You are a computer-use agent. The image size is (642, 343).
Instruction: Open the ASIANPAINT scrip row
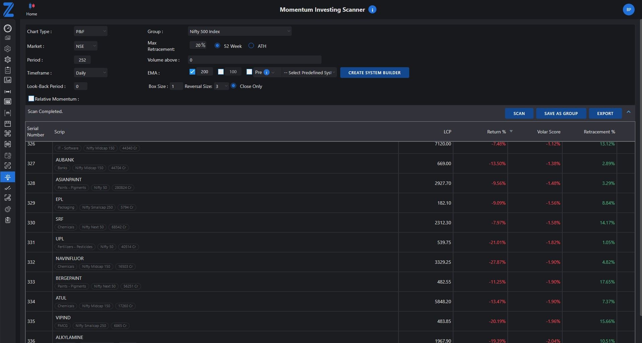[x=330, y=183]
